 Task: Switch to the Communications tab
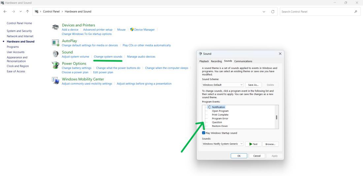(x=243, y=61)
